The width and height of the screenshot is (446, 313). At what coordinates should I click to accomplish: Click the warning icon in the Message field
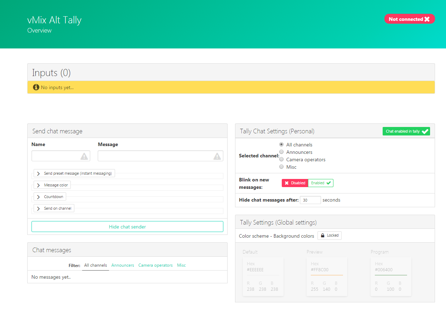point(217,156)
